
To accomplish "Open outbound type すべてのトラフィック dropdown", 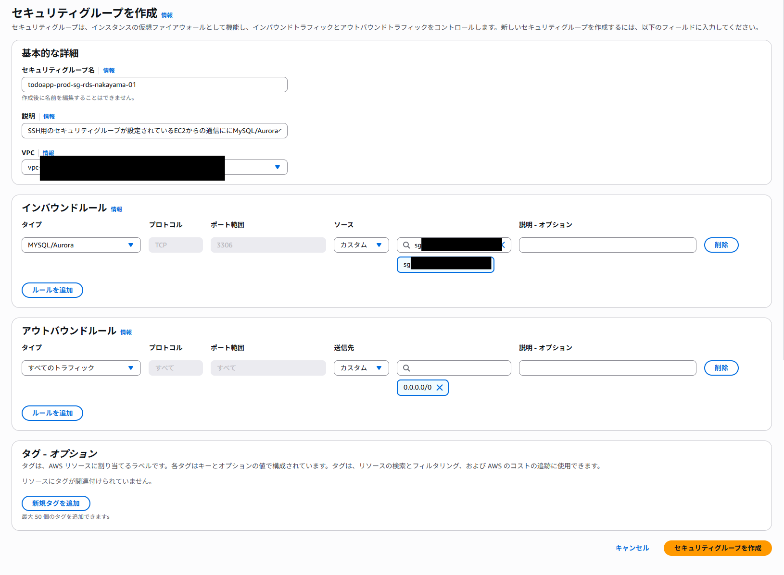I will point(81,368).
